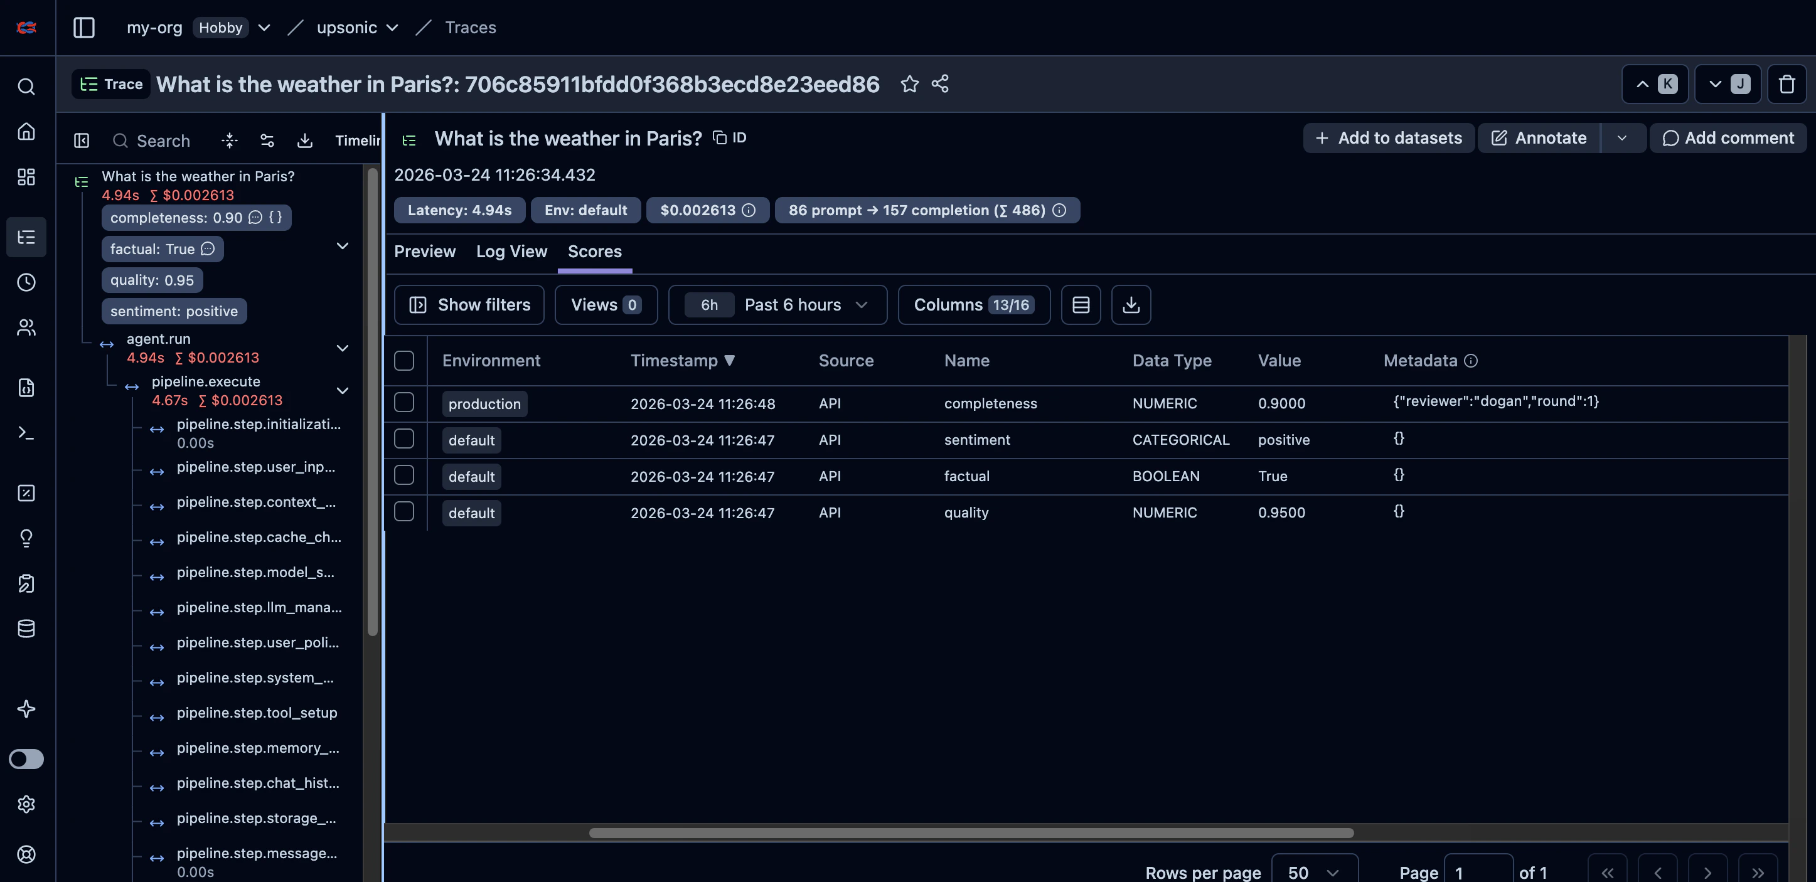Check the select-all checkbox in the table header

pyautogui.click(x=404, y=360)
